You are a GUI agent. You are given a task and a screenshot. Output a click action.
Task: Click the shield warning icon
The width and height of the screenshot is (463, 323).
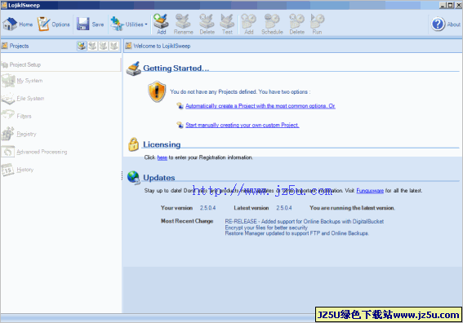[x=157, y=91]
